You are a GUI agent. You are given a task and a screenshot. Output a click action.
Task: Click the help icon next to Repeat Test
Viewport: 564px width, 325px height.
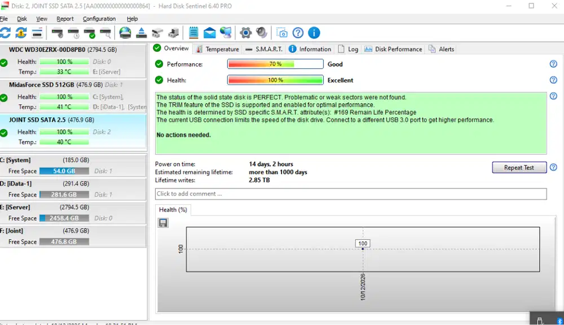[553, 168]
